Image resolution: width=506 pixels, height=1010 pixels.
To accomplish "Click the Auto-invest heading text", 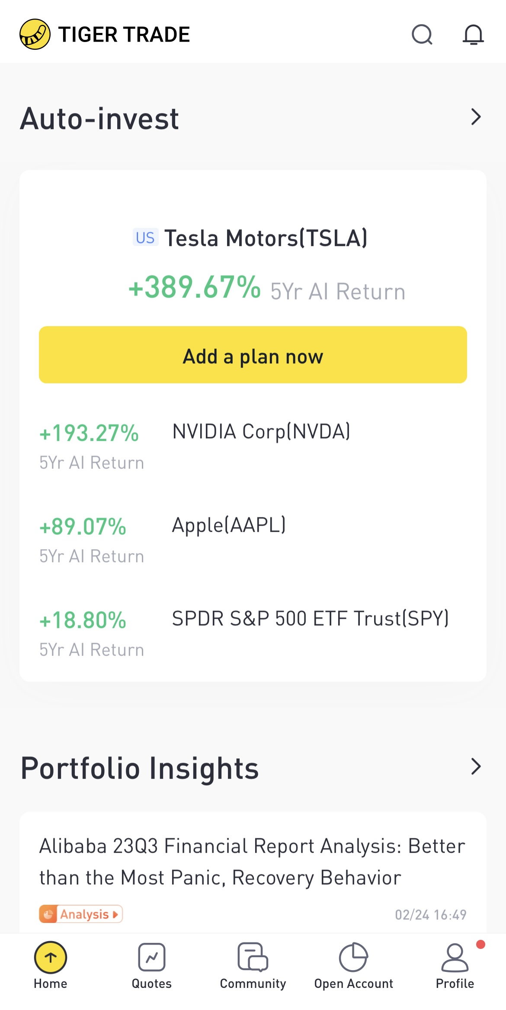I will pos(99,119).
